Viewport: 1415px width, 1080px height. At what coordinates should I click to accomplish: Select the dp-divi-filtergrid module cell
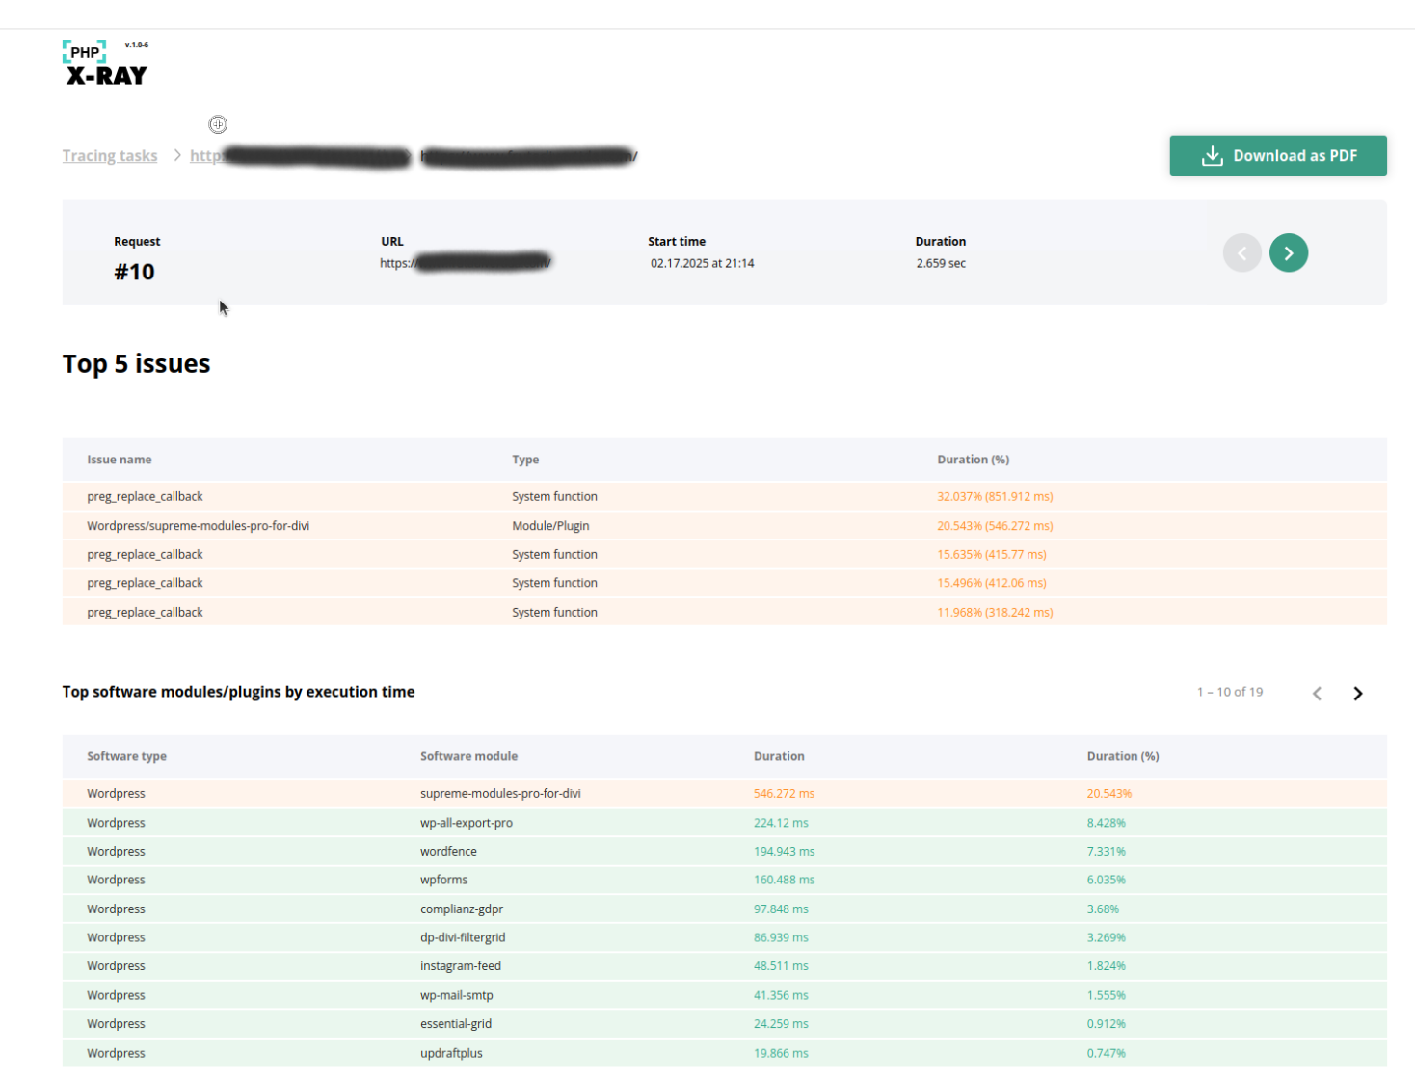tap(463, 937)
